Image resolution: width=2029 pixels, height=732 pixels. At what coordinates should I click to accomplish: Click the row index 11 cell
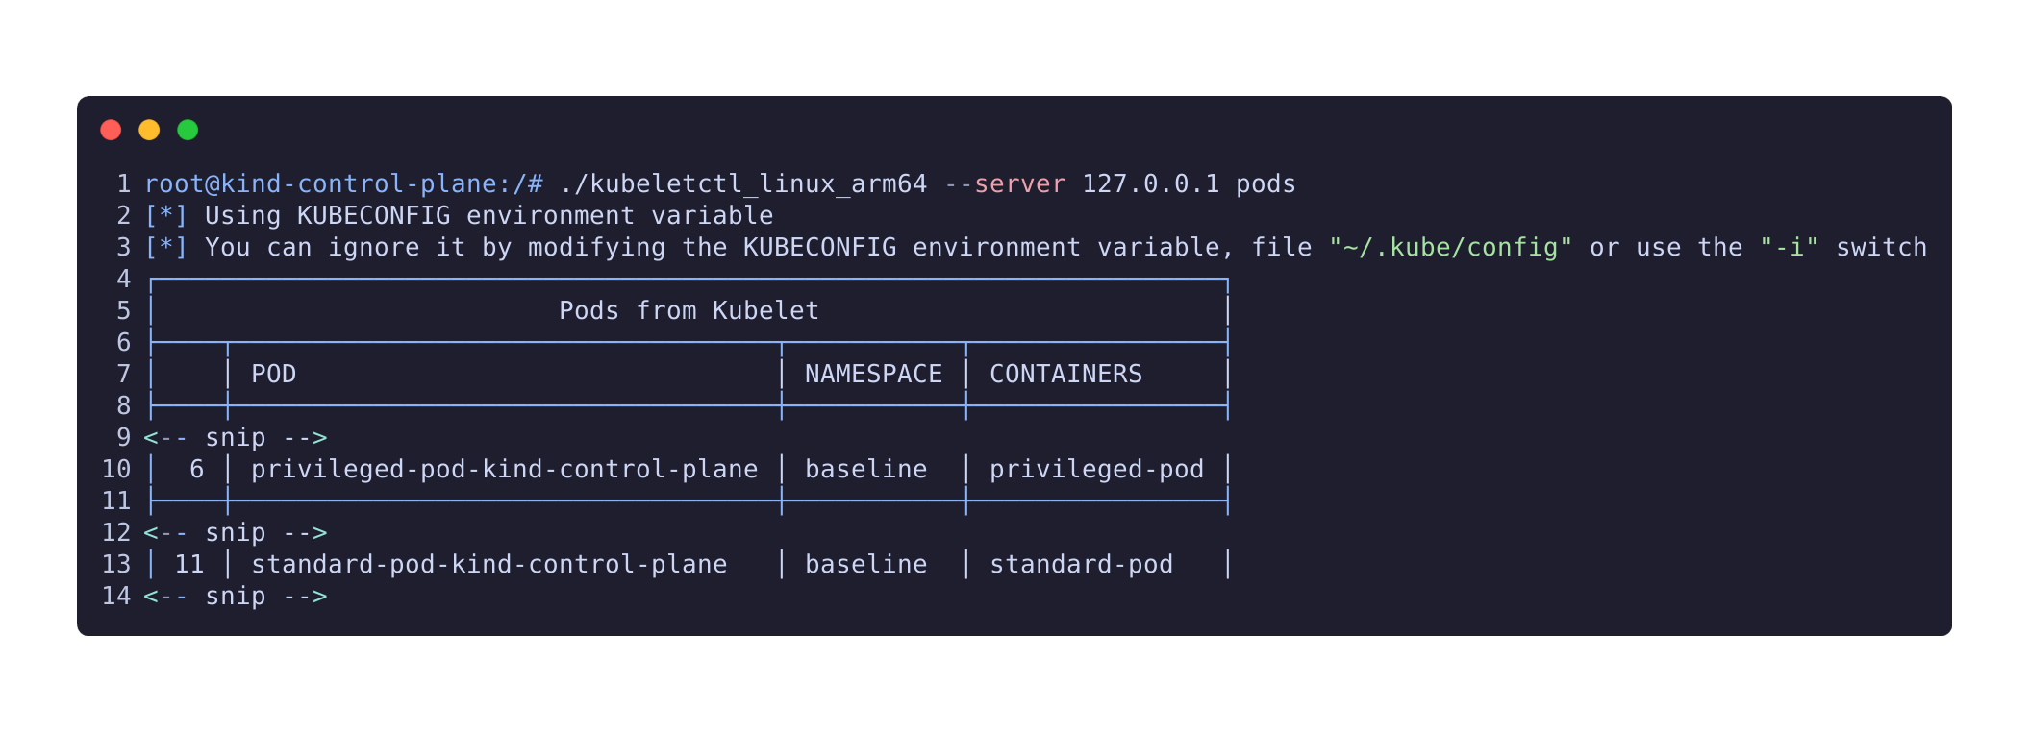coord(189,564)
